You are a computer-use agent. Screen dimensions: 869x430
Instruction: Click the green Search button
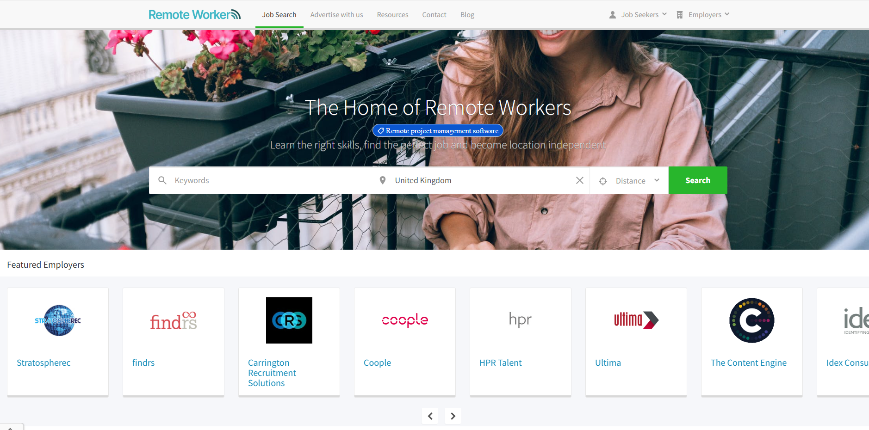[x=698, y=180]
